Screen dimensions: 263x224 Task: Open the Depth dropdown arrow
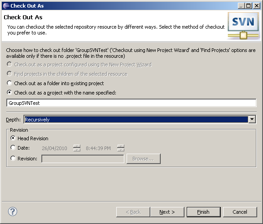coord(252,120)
